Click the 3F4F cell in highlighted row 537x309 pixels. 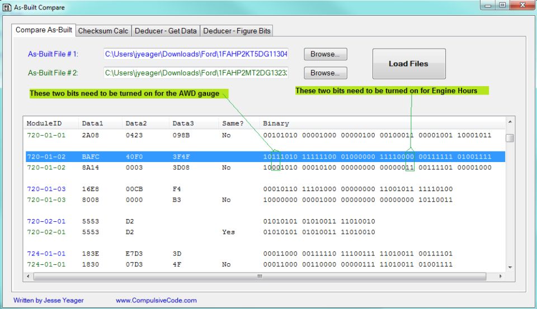click(x=181, y=156)
